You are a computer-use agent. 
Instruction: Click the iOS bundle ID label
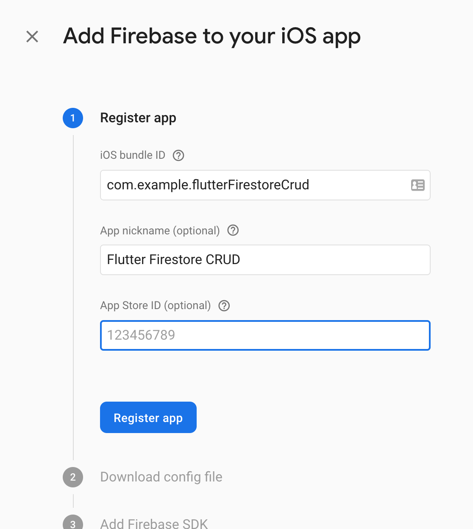coord(132,155)
